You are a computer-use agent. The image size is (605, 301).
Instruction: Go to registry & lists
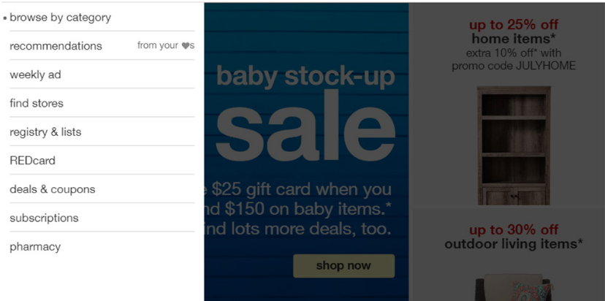pos(45,132)
